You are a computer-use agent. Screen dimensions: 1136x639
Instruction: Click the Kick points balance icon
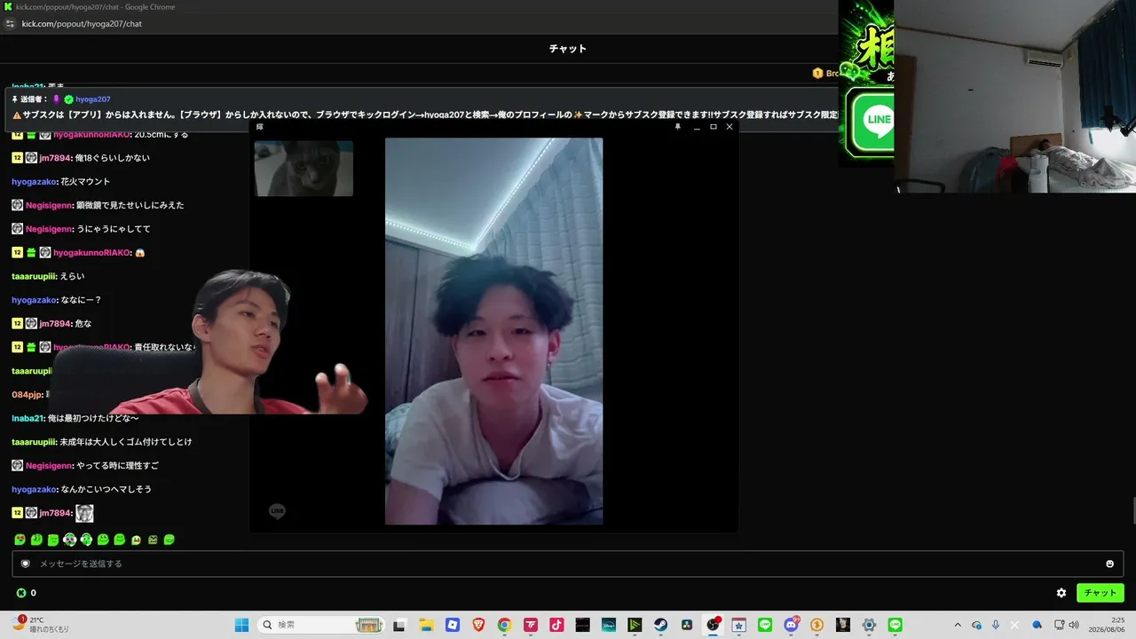coord(21,593)
